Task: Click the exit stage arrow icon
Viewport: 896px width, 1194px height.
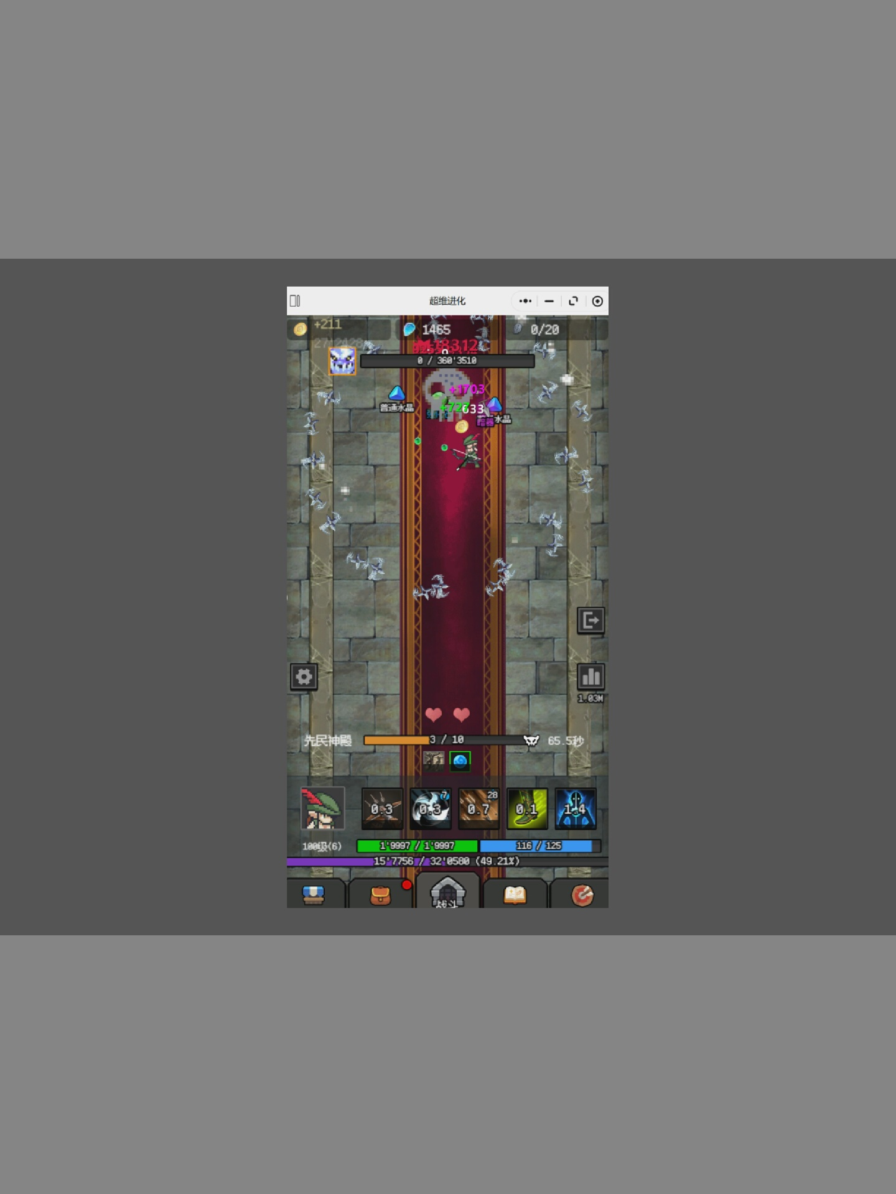Action: pos(590,620)
